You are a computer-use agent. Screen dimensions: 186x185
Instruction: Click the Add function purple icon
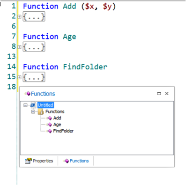50,118
